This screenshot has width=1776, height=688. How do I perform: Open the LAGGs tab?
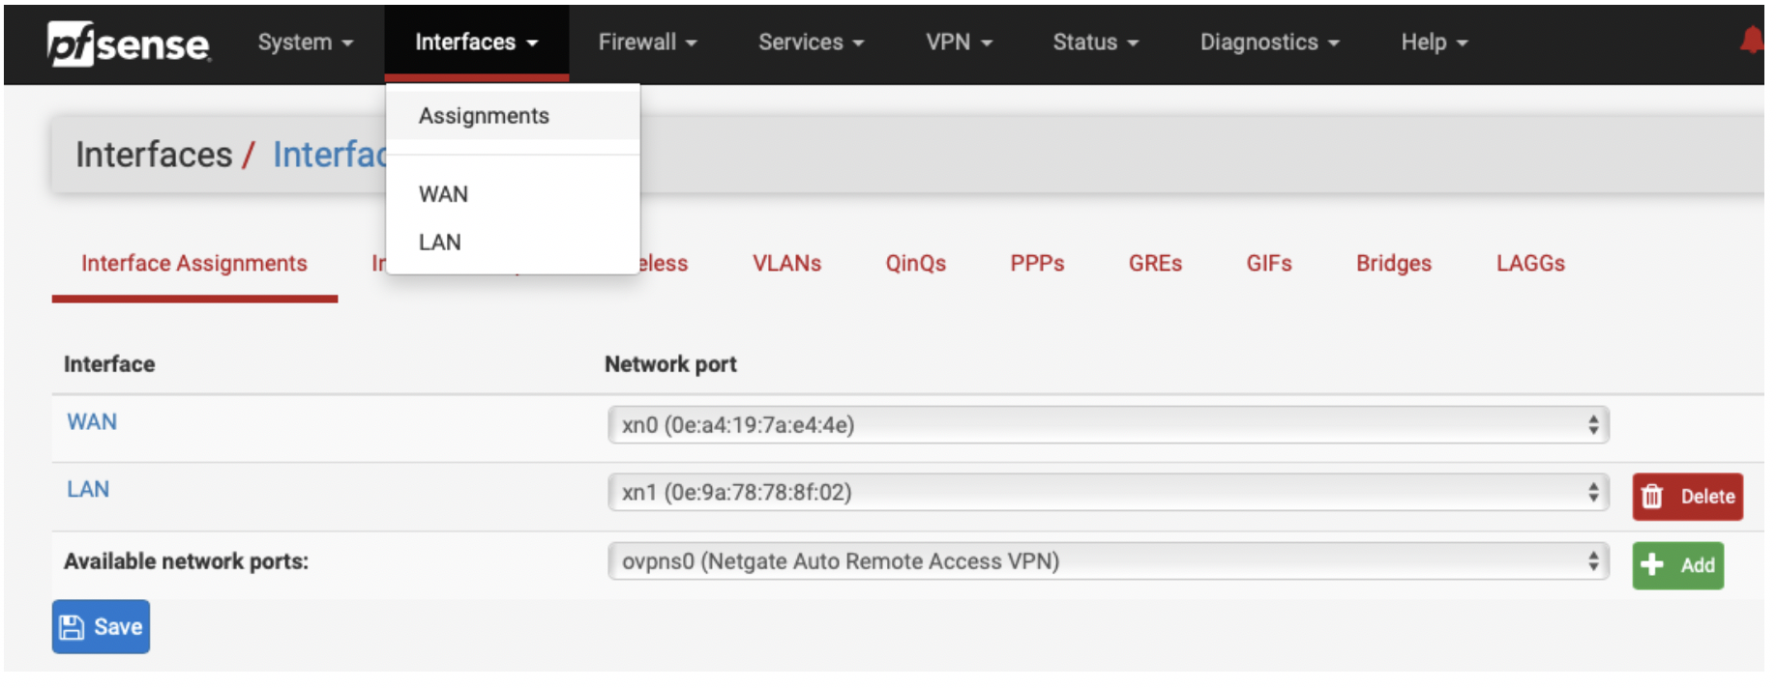pyautogui.click(x=1529, y=264)
